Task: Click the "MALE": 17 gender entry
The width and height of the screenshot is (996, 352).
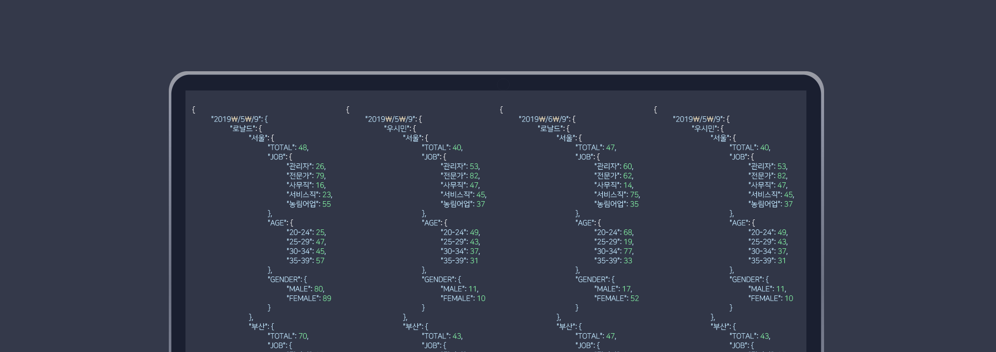Action: pos(613,289)
